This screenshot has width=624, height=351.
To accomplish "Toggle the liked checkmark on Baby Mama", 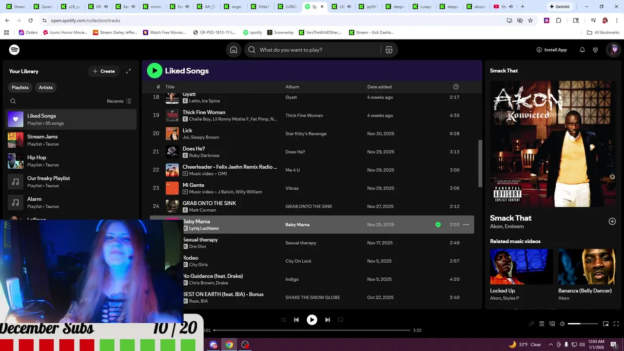I will pos(438,225).
